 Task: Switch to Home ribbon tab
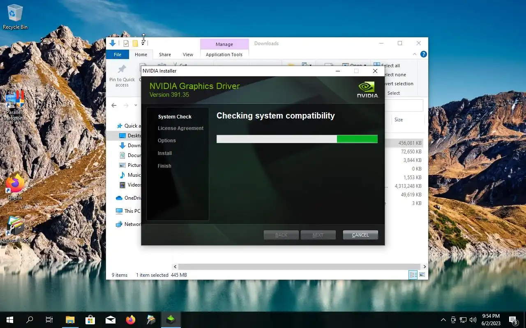point(141,55)
